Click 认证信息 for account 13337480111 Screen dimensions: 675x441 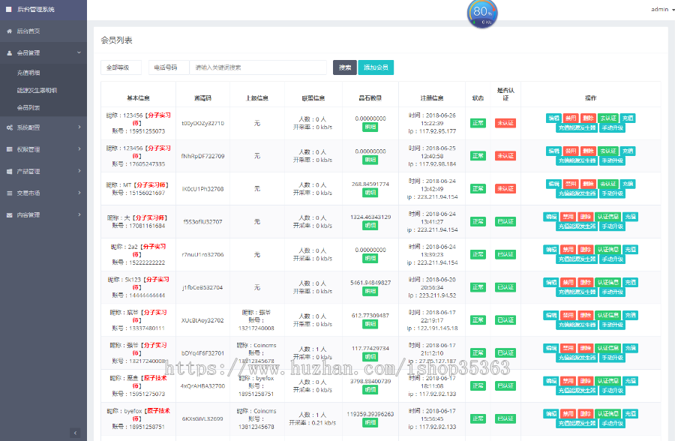coord(608,315)
